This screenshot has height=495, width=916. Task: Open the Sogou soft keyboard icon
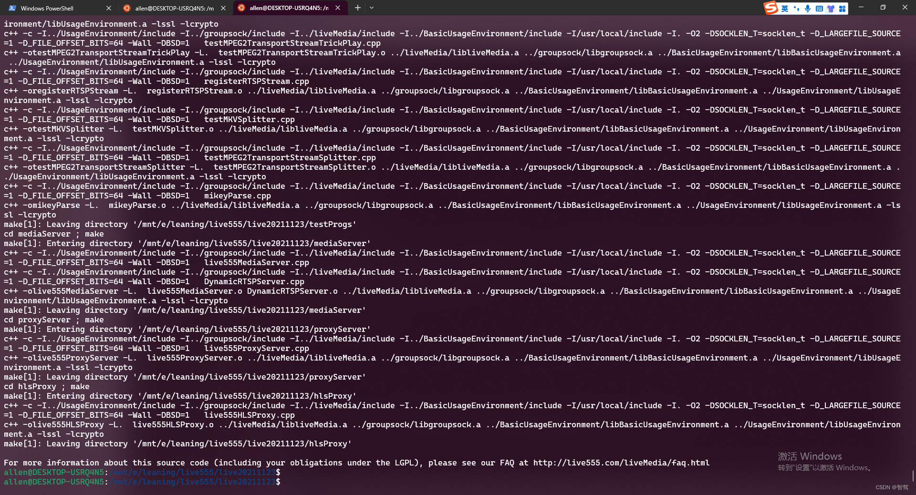[819, 9]
